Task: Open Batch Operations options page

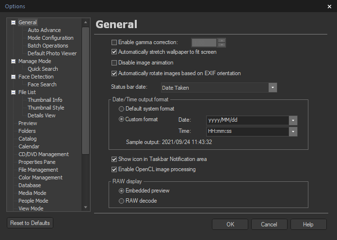Action: [48, 46]
